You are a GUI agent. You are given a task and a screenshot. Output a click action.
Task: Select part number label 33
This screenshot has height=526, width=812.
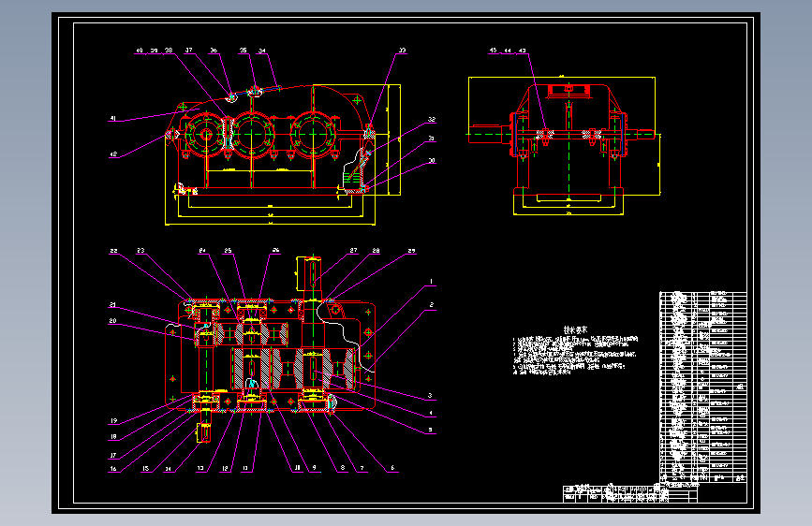pyautogui.click(x=403, y=51)
